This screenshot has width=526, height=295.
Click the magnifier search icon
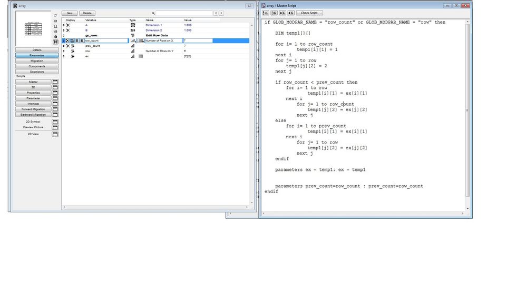[x=153, y=13]
